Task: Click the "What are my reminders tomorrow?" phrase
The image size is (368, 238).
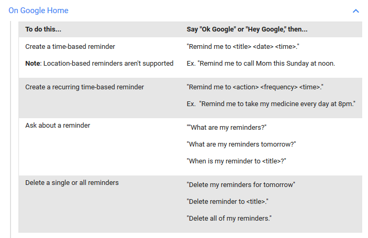Action: click(x=241, y=144)
